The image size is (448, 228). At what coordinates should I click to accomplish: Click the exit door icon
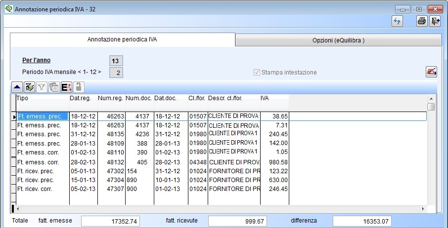435,21
